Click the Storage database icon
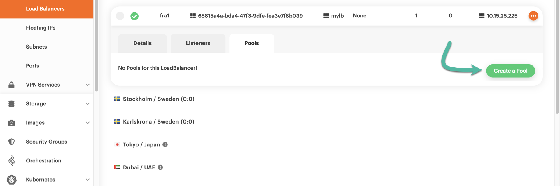Screen dimensions: 560x186 tap(11, 104)
